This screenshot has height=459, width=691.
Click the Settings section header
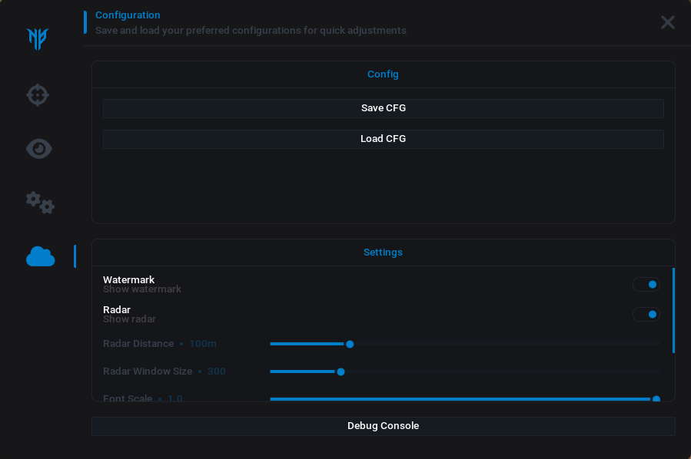(x=383, y=253)
